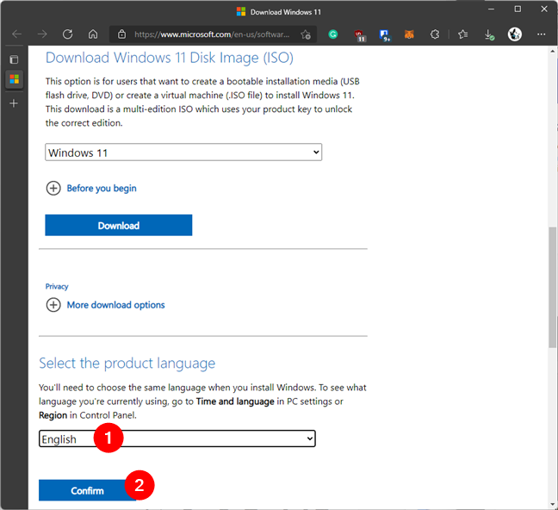Click the browser Back arrow
The height and width of the screenshot is (510, 558).
(16, 34)
